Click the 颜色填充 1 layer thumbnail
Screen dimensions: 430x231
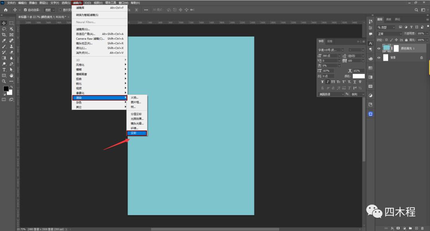[386, 48]
